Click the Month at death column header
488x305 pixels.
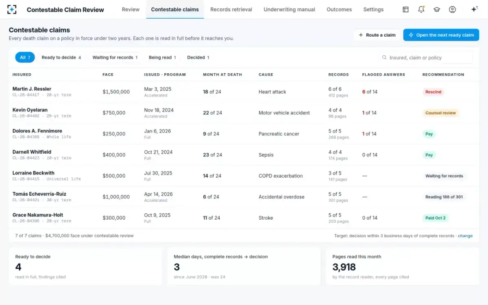(x=222, y=75)
